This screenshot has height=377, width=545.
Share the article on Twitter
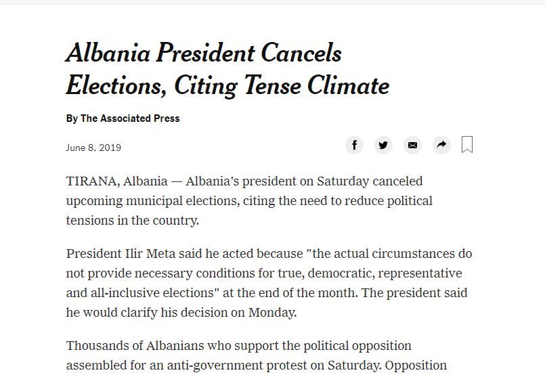click(x=383, y=145)
